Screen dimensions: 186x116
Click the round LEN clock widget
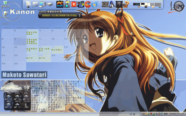(178, 6)
